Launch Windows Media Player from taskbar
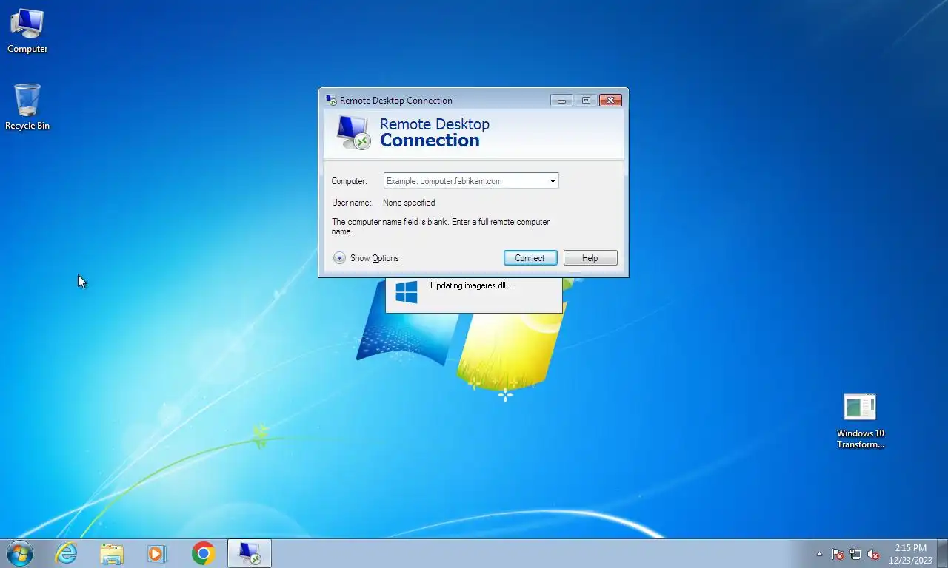 pyautogui.click(x=157, y=553)
